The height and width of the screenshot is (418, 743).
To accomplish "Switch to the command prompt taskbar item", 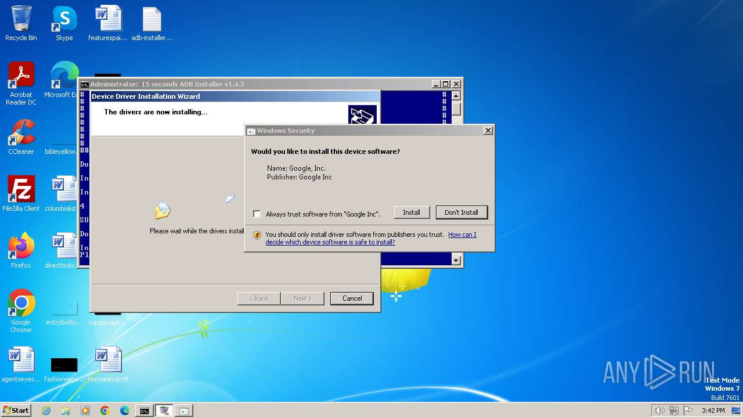I will pyautogui.click(x=144, y=410).
